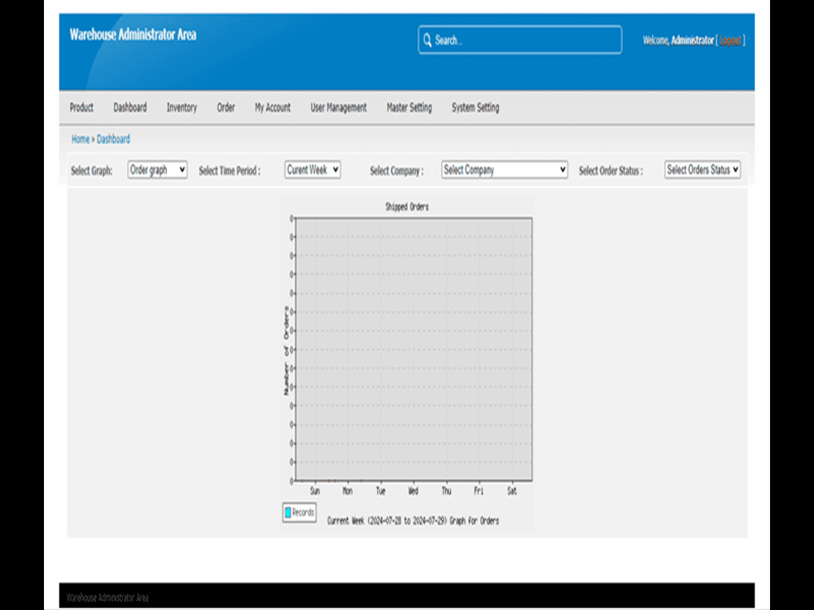Expand the Order graph dropdown
This screenshot has width=814, height=610.
point(157,170)
